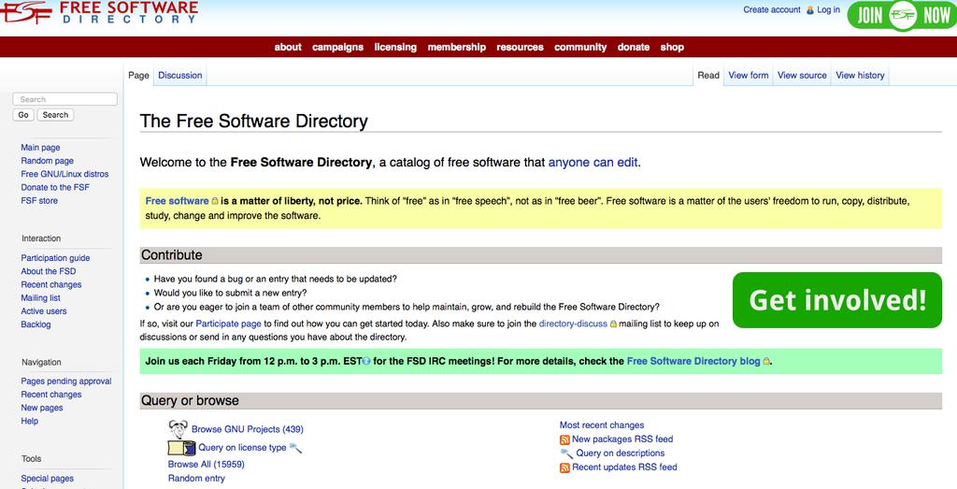Click the Log in link
The image size is (957, 489).
(828, 9)
